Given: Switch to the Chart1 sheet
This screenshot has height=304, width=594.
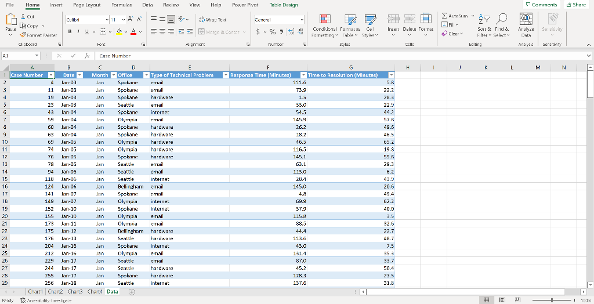Looking at the screenshot, I should pos(35,291).
